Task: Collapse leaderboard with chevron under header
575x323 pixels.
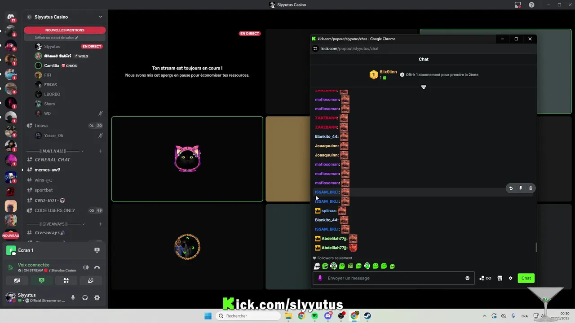Action: [x=424, y=87]
